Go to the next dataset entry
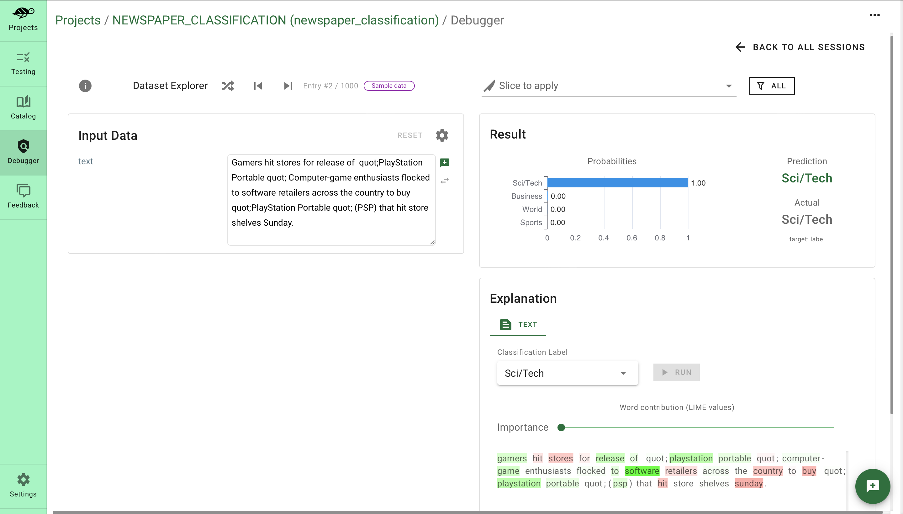Viewport: 903px width, 514px height. point(288,86)
